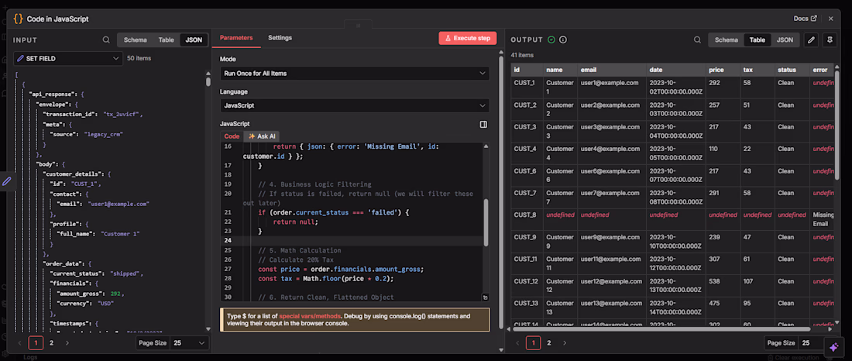Image resolution: width=852 pixels, height=361 pixels.
Task: Pin the output data with the pin icon
Action: [830, 40]
